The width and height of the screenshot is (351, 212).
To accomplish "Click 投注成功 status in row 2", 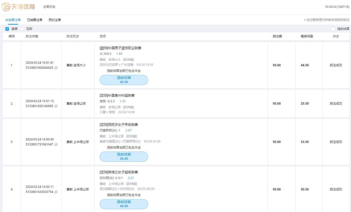I will pyautogui.click(x=336, y=104).
